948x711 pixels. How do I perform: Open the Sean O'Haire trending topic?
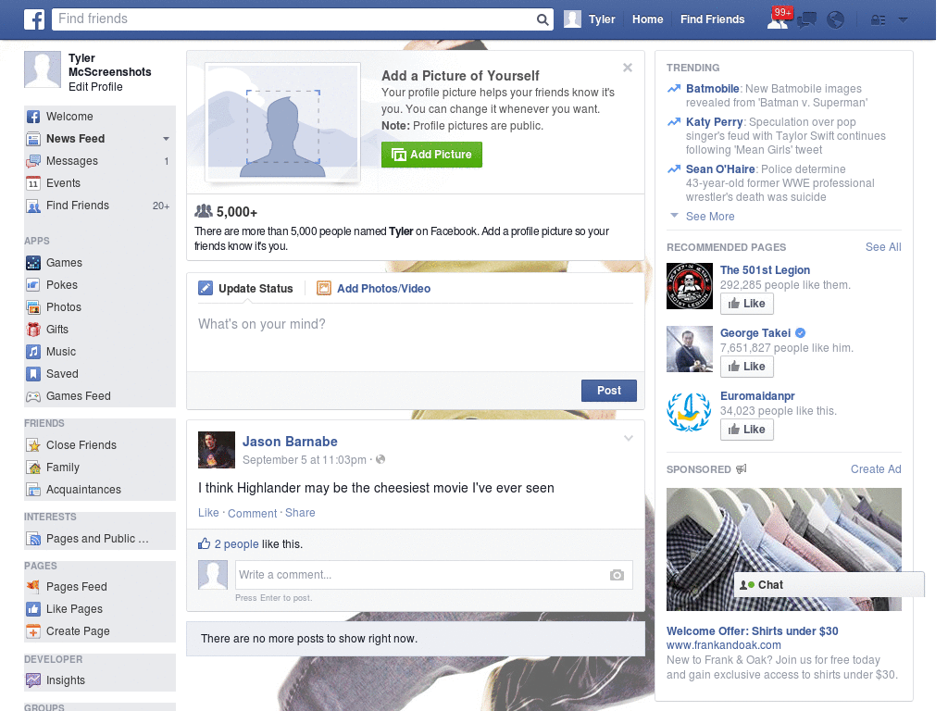pos(720,169)
